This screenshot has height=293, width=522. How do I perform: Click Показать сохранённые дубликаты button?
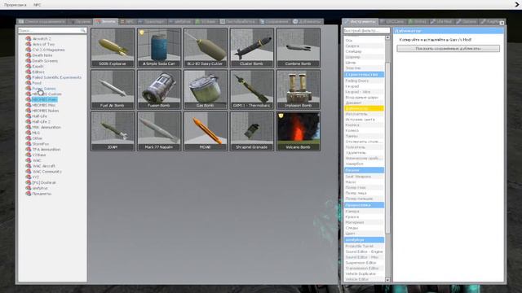[448, 49]
